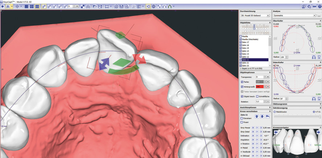Collapse the Zahnbewegung panel
The height and width of the screenshot is (158, 322).
click(x=320, y=108)
